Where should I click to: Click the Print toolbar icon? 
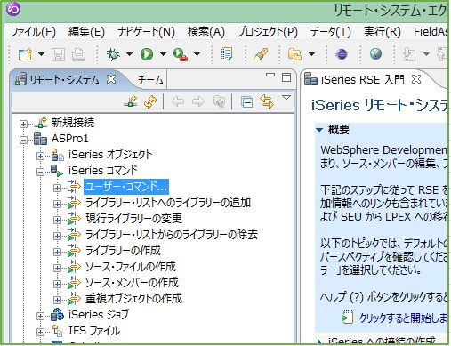[x=78, y=54]
